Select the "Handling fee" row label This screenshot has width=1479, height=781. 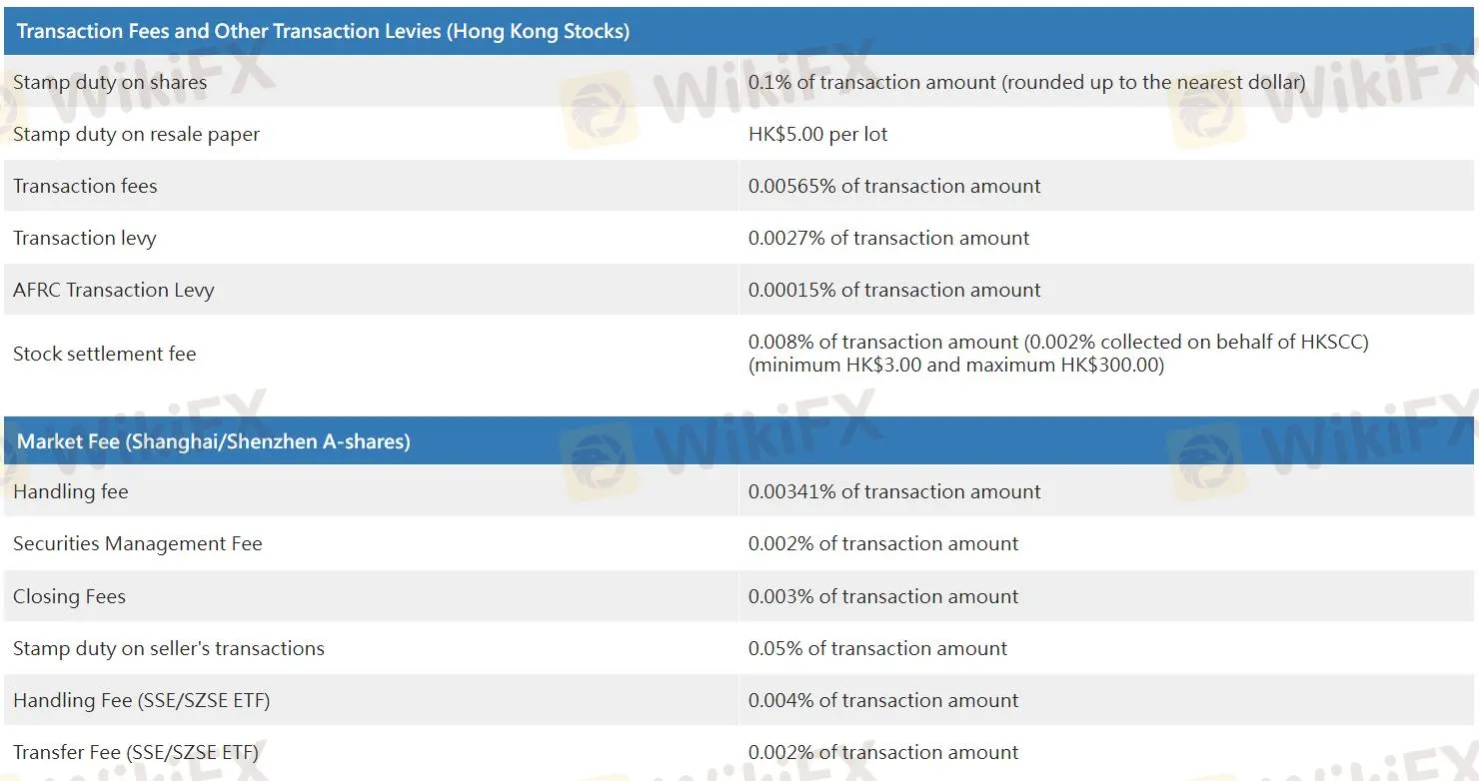(71, 491)
